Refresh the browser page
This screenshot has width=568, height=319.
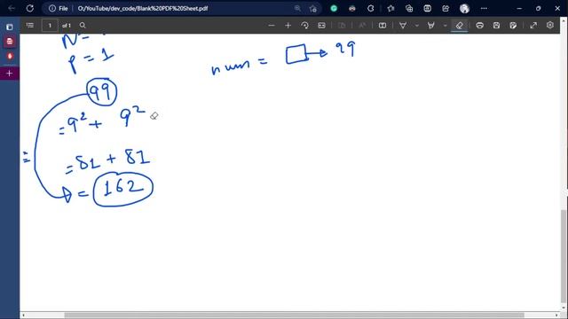click(x=29, y=8)
